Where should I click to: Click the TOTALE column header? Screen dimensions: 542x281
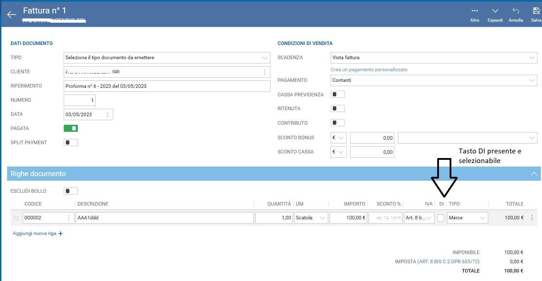(x=514, y=204)
